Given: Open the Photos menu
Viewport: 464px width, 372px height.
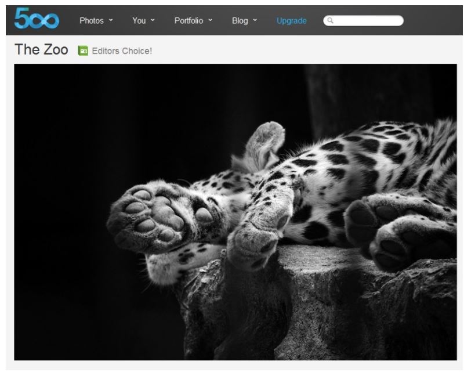Looking at the screenshot, I should [x=92, y=21].
